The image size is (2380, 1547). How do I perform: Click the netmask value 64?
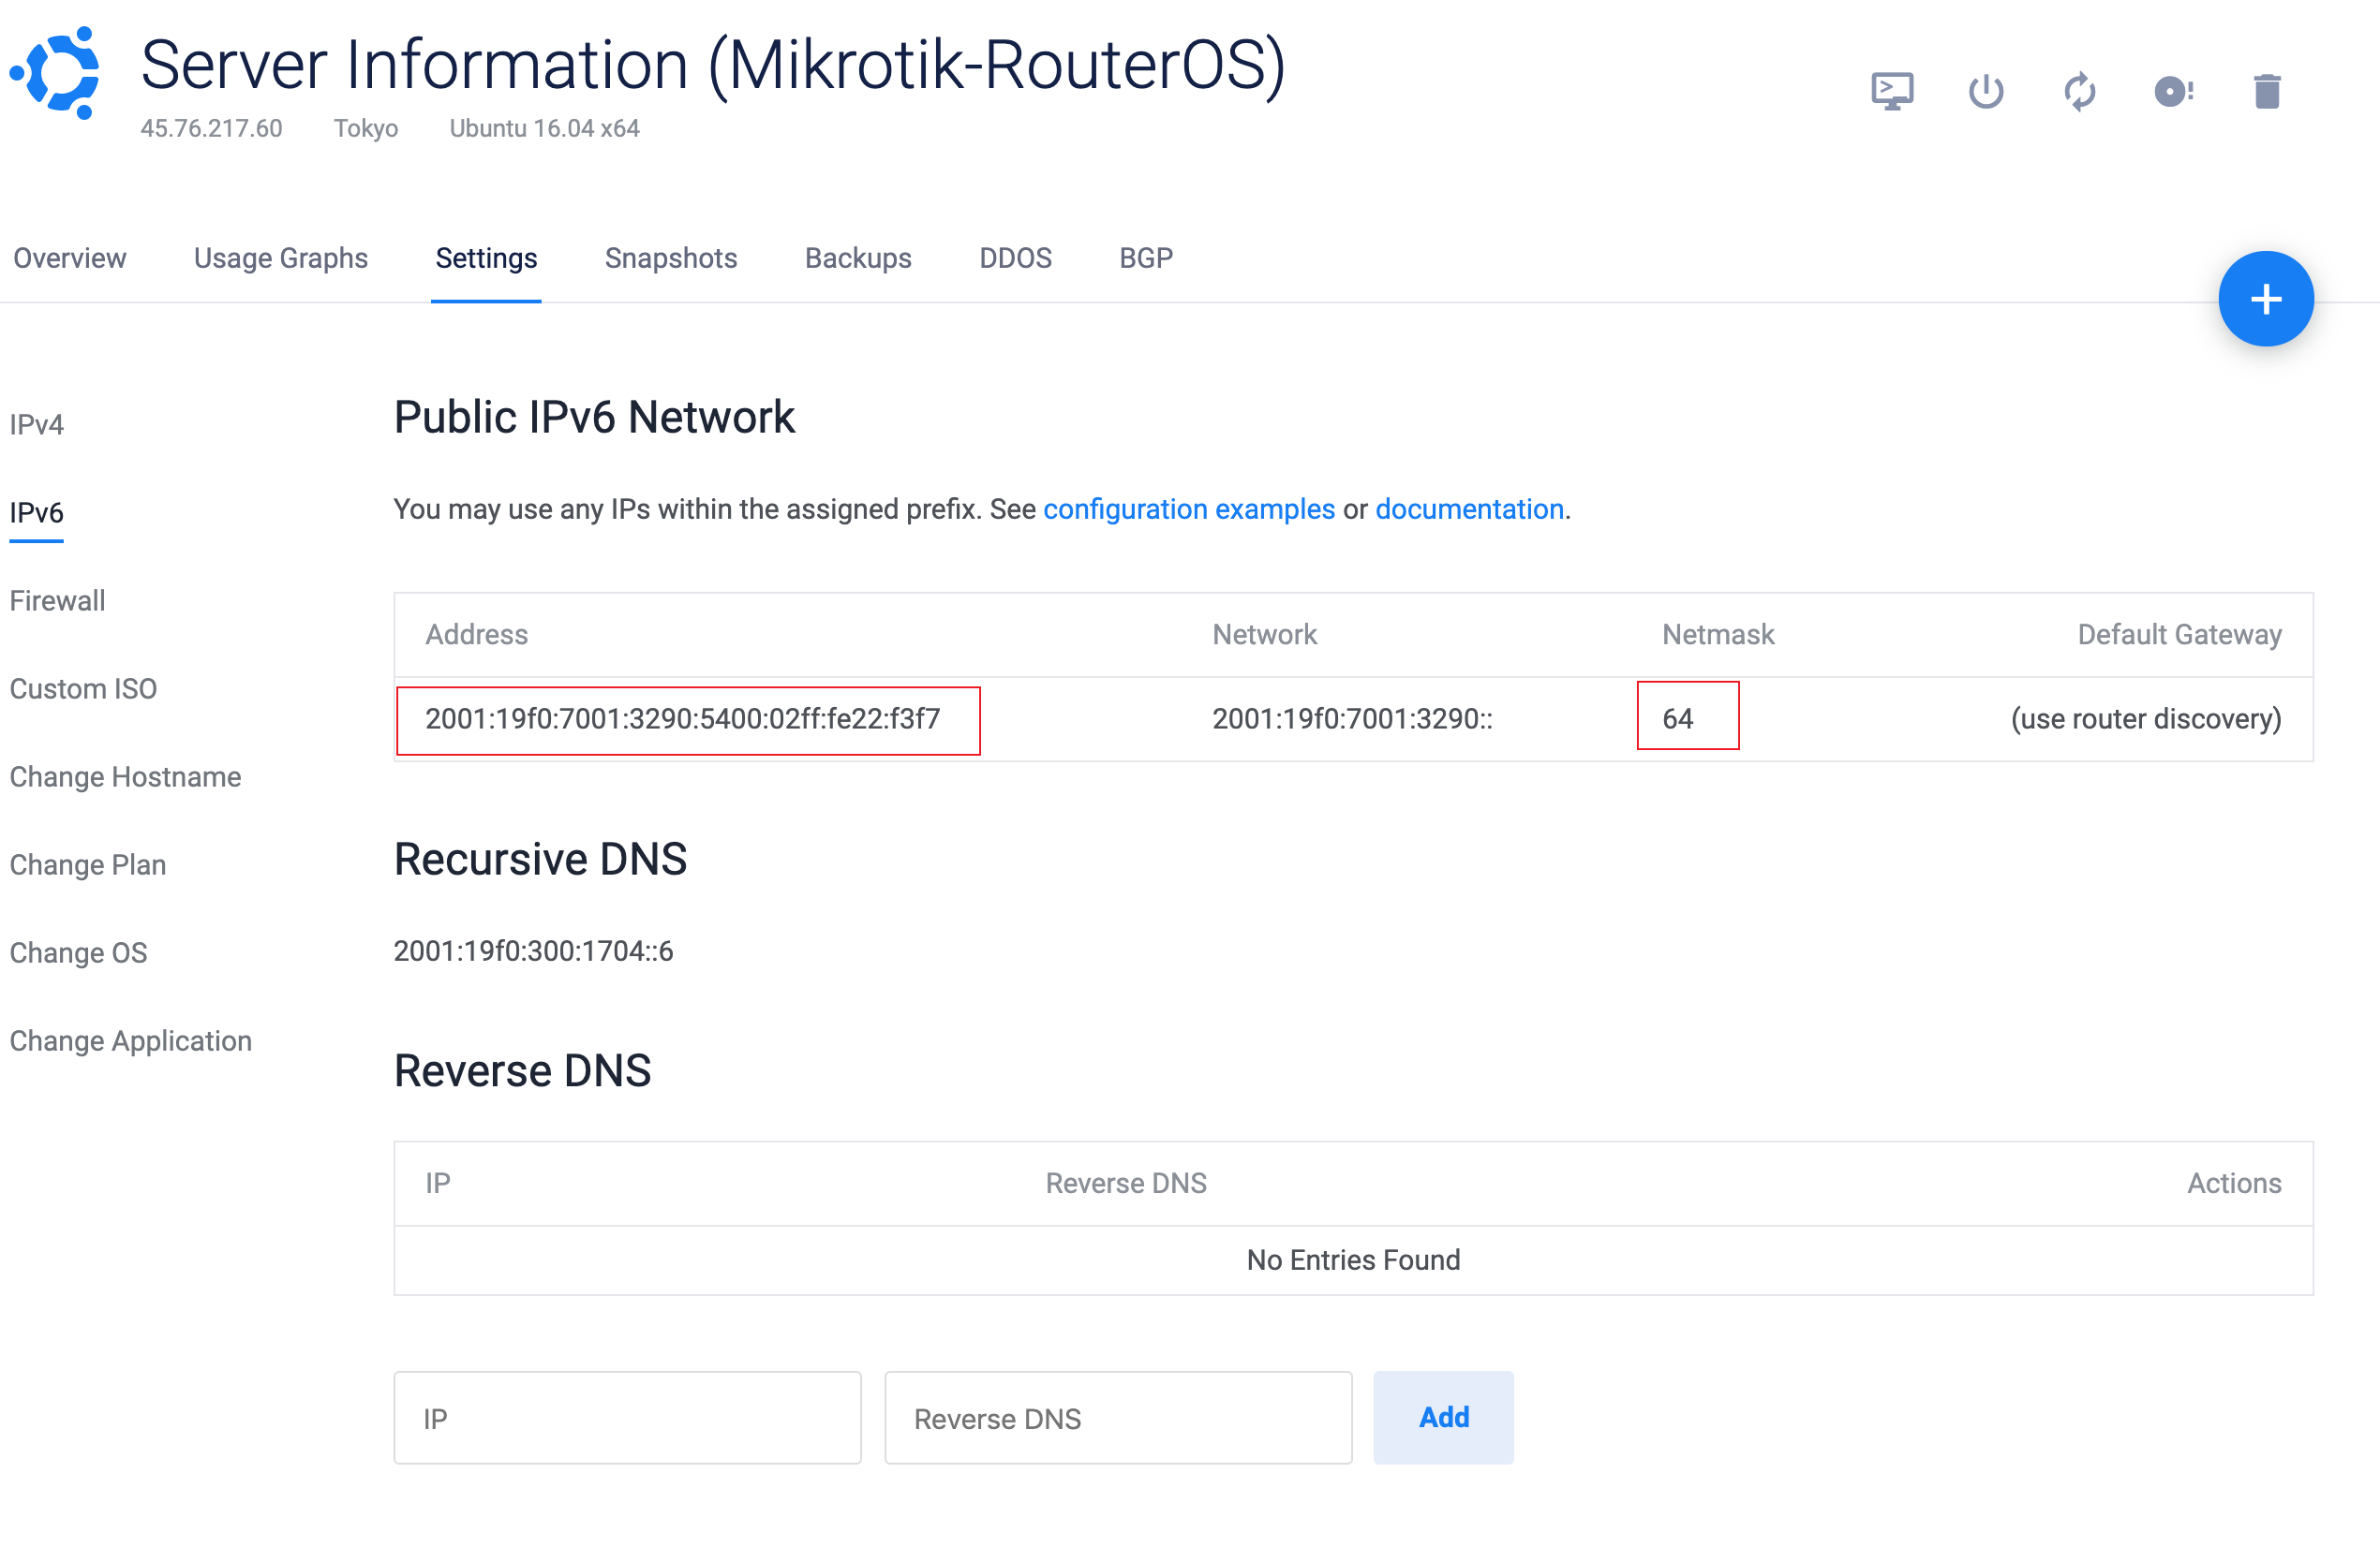tap(1677, 719)
